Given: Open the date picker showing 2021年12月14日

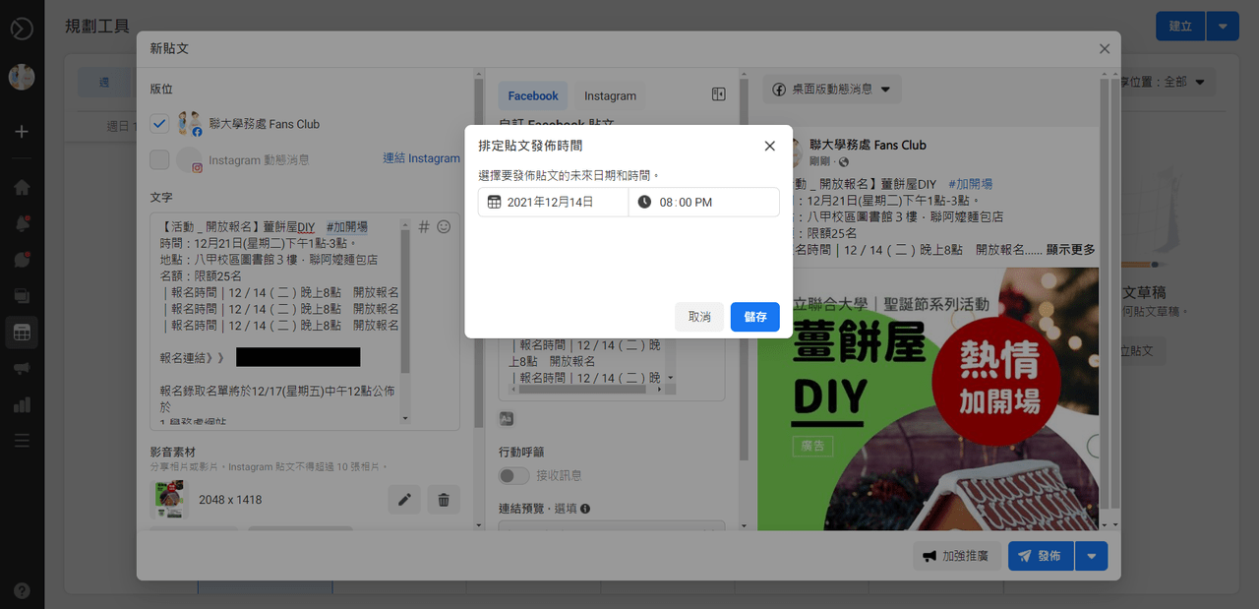Looking at the screenshot, I should pos(554,202).
